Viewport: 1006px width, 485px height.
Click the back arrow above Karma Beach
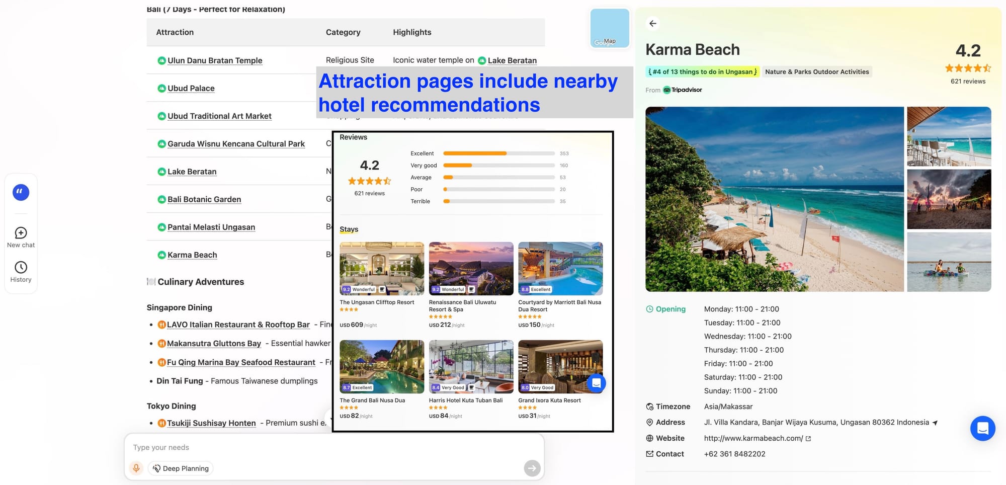point(652,24)
